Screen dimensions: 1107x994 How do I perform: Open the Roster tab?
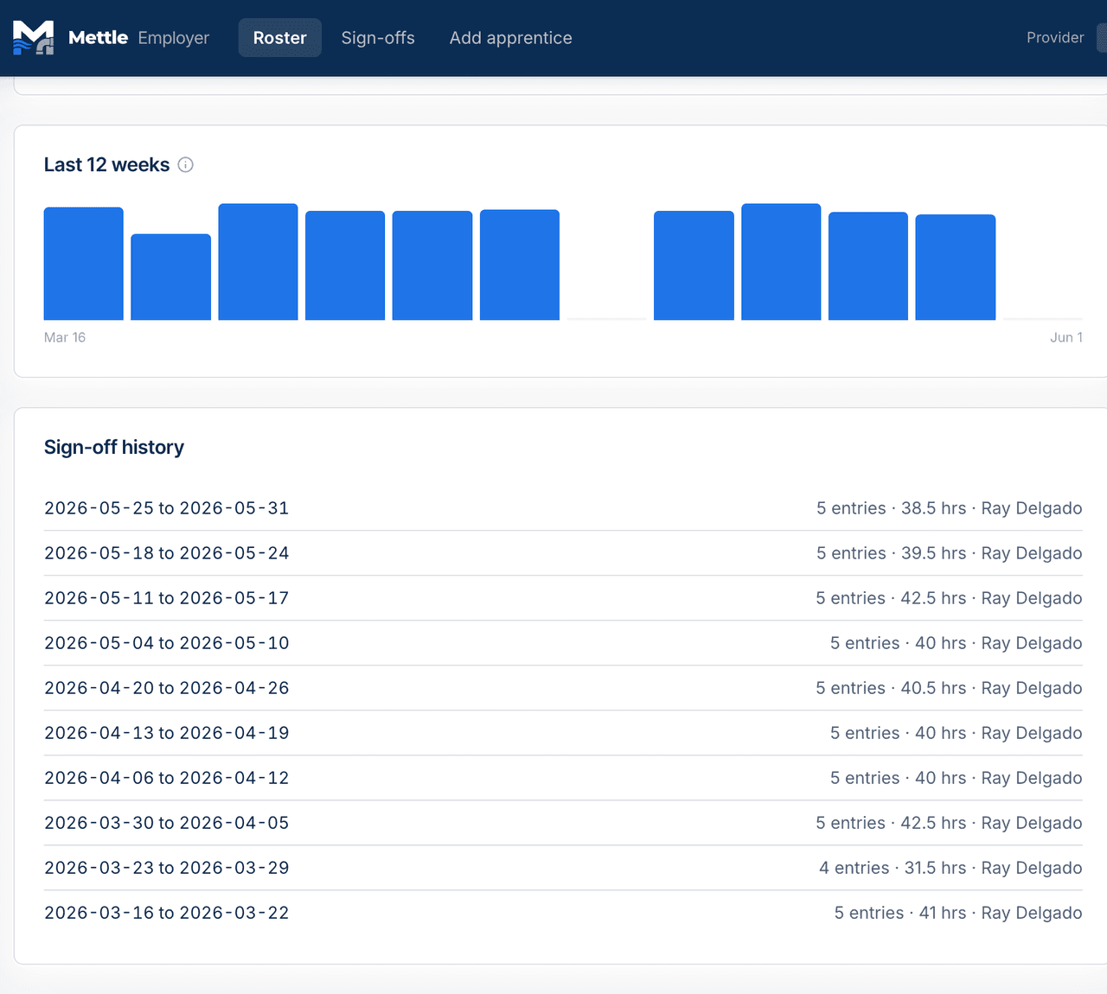coord(279,38)
